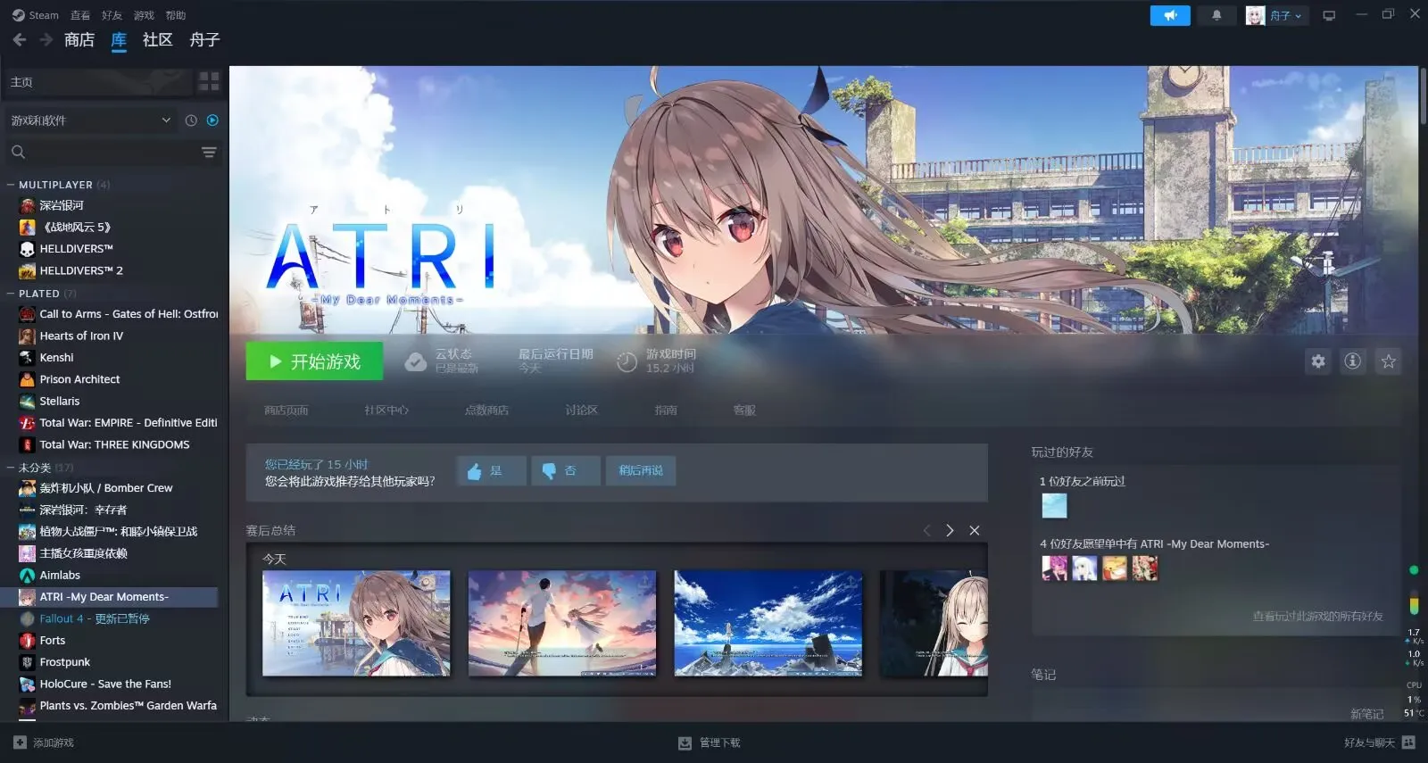Open the library filter options icon
1428x763 pixels.
(209, 153)
